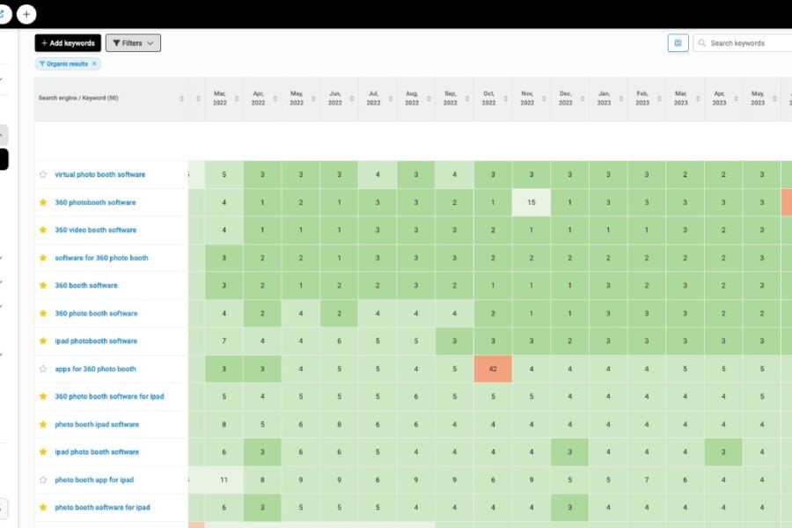
Task: Sort the Search engine / Keyword column
Action: pos(181,99)
